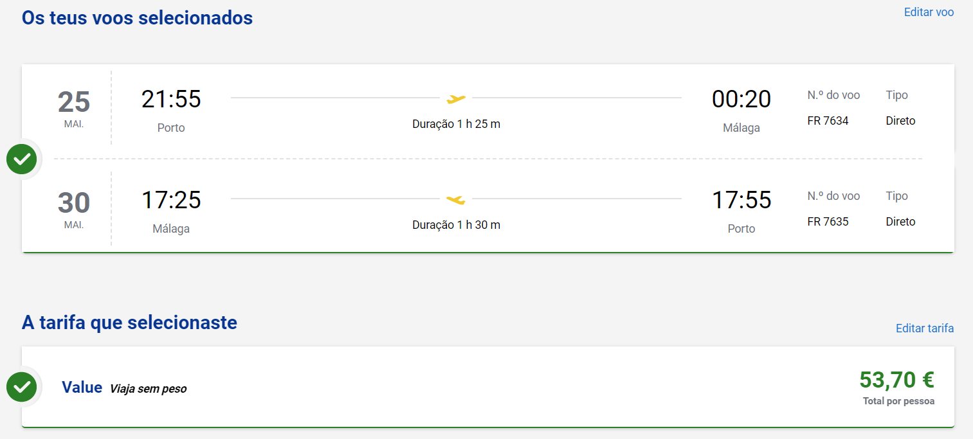Click flight number FR 7635
Image resolution: width=973 pixels, height=439 pixels.
(x=828, y=221)
